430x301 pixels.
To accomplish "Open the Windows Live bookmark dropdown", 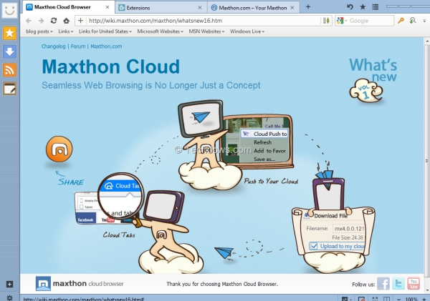I will (247, 31).
